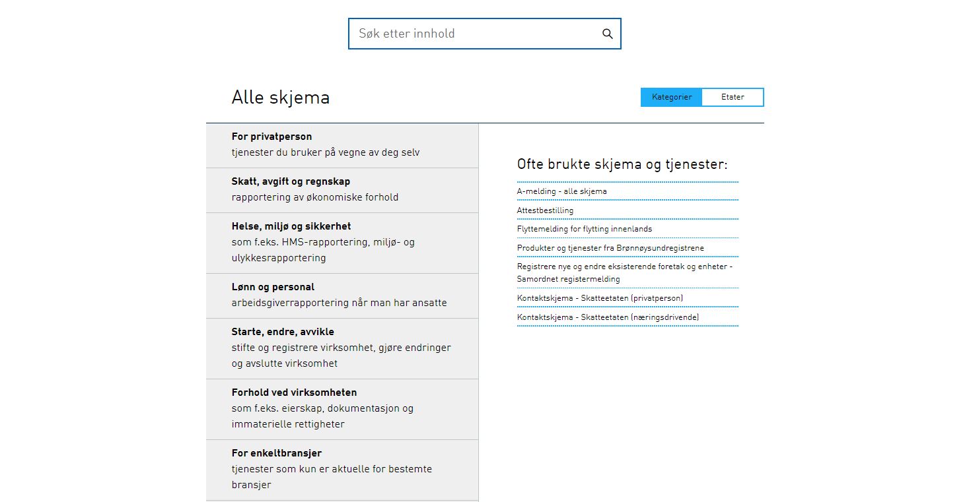This screenshot has width=971, height=502.
Task: Open 'Flyttemelding for flytting innenlands' link
Action: (584, 229)
